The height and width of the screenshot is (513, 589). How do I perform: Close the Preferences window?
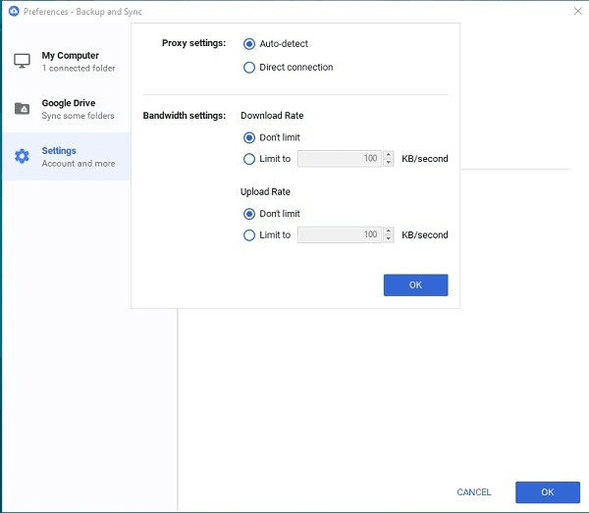tap(577, 10)
